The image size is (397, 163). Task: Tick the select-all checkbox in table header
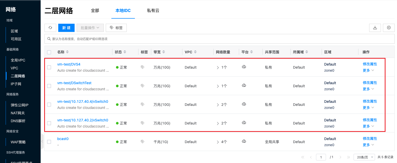tap(49, 52)
